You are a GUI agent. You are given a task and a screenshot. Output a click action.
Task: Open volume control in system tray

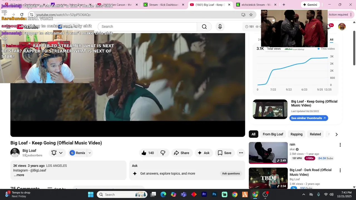[332, 194]
